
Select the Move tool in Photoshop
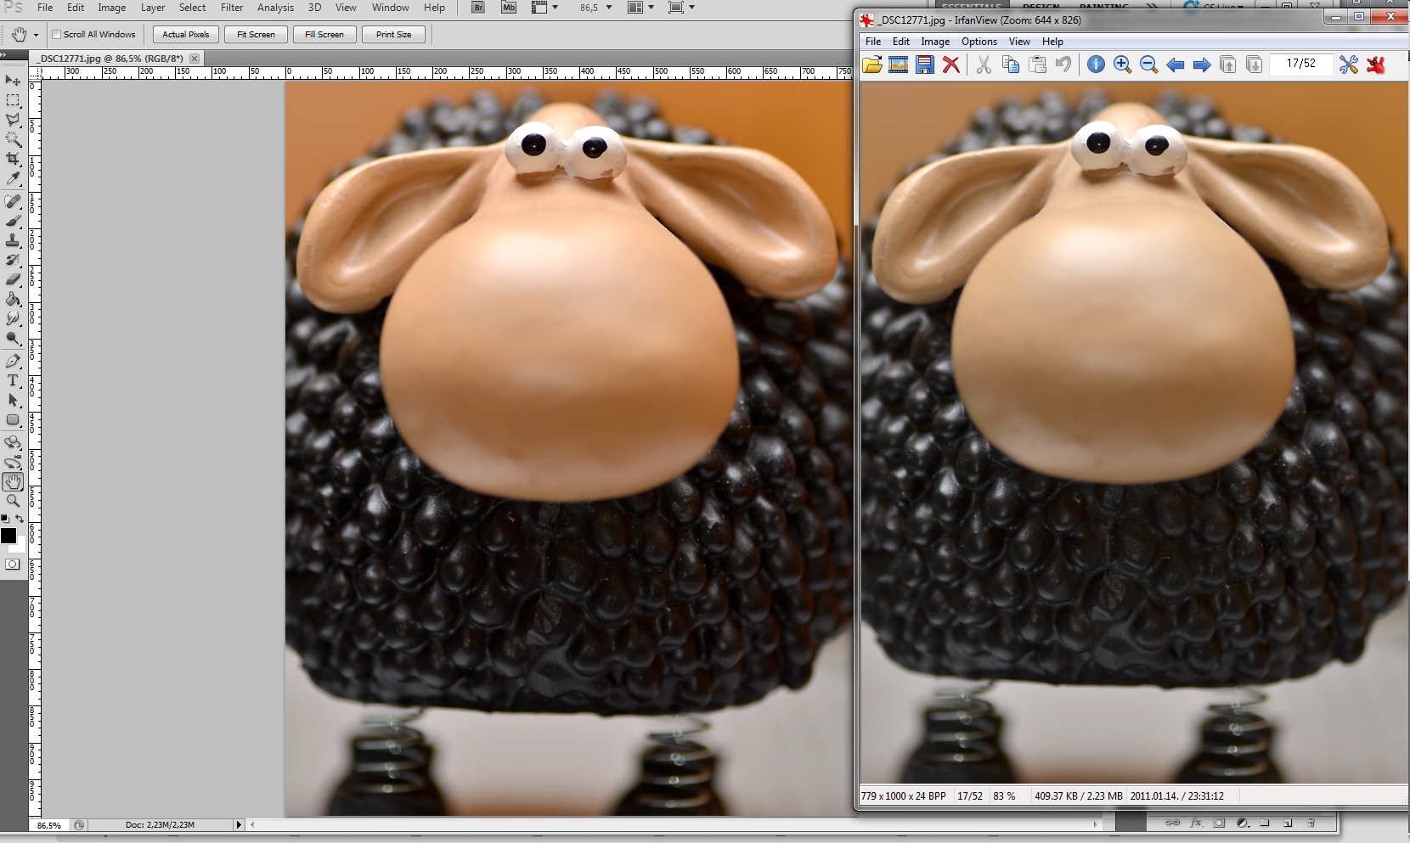click(13, 81)
